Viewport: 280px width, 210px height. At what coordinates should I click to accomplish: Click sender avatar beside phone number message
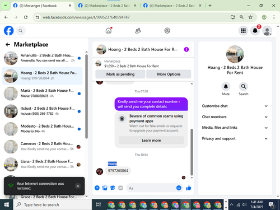pyautogui.click(x=100, y=171)
